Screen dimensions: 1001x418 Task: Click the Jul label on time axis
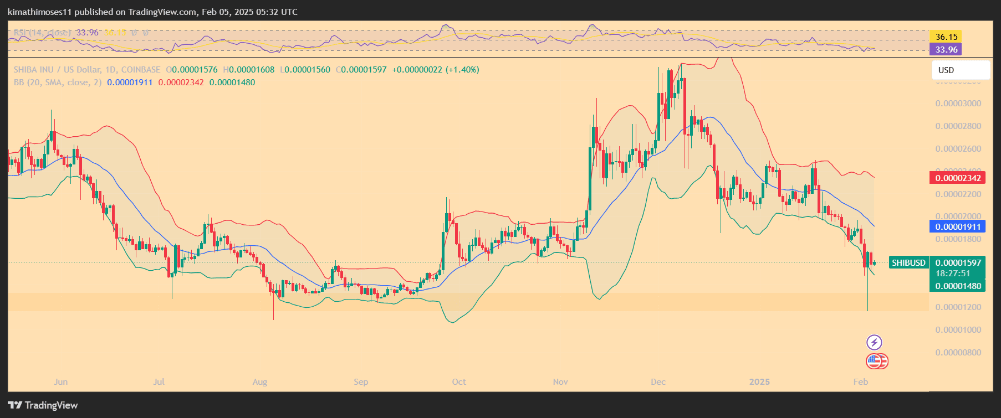tap(159, 381)
